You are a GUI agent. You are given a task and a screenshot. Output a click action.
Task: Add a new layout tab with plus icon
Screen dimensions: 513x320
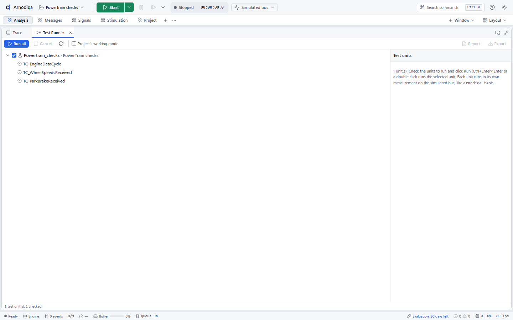click(166, 20)
